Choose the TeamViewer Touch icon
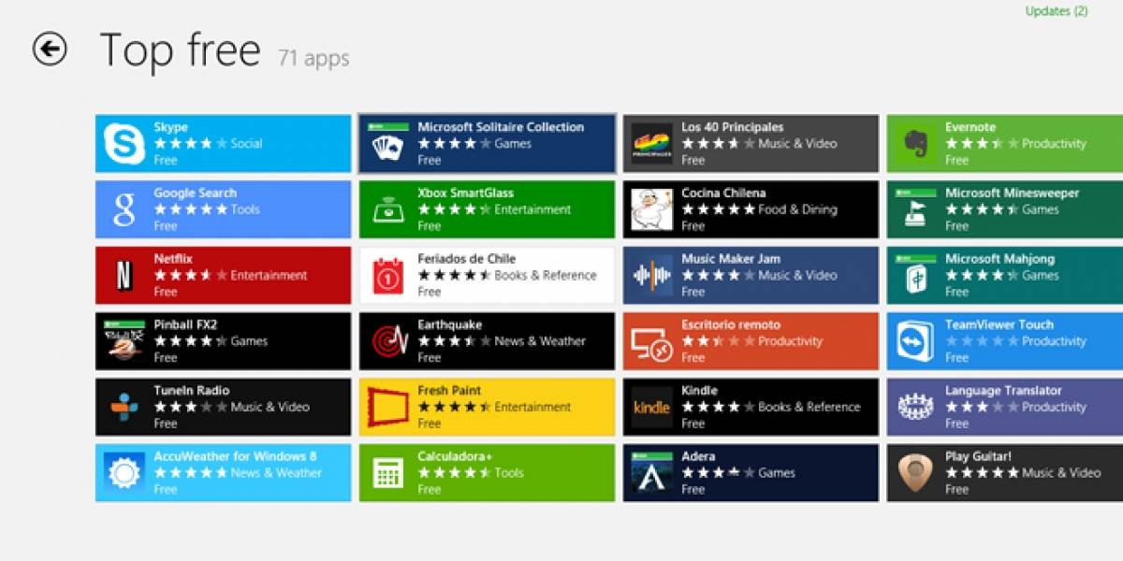The width and height of the screenshot is (1123, 561). [915, 341]
